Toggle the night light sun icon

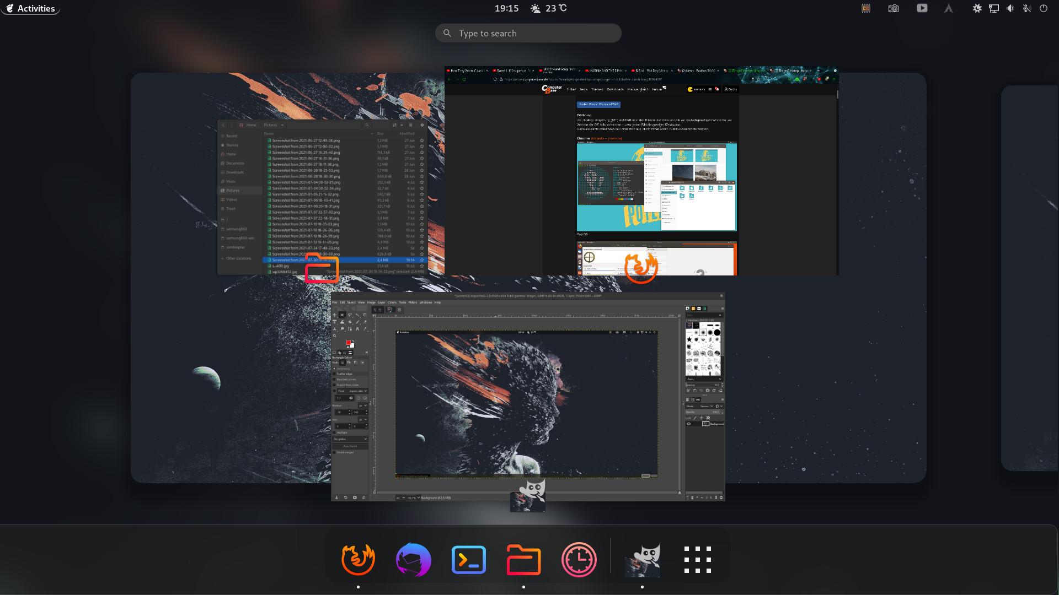click(977, 8)
